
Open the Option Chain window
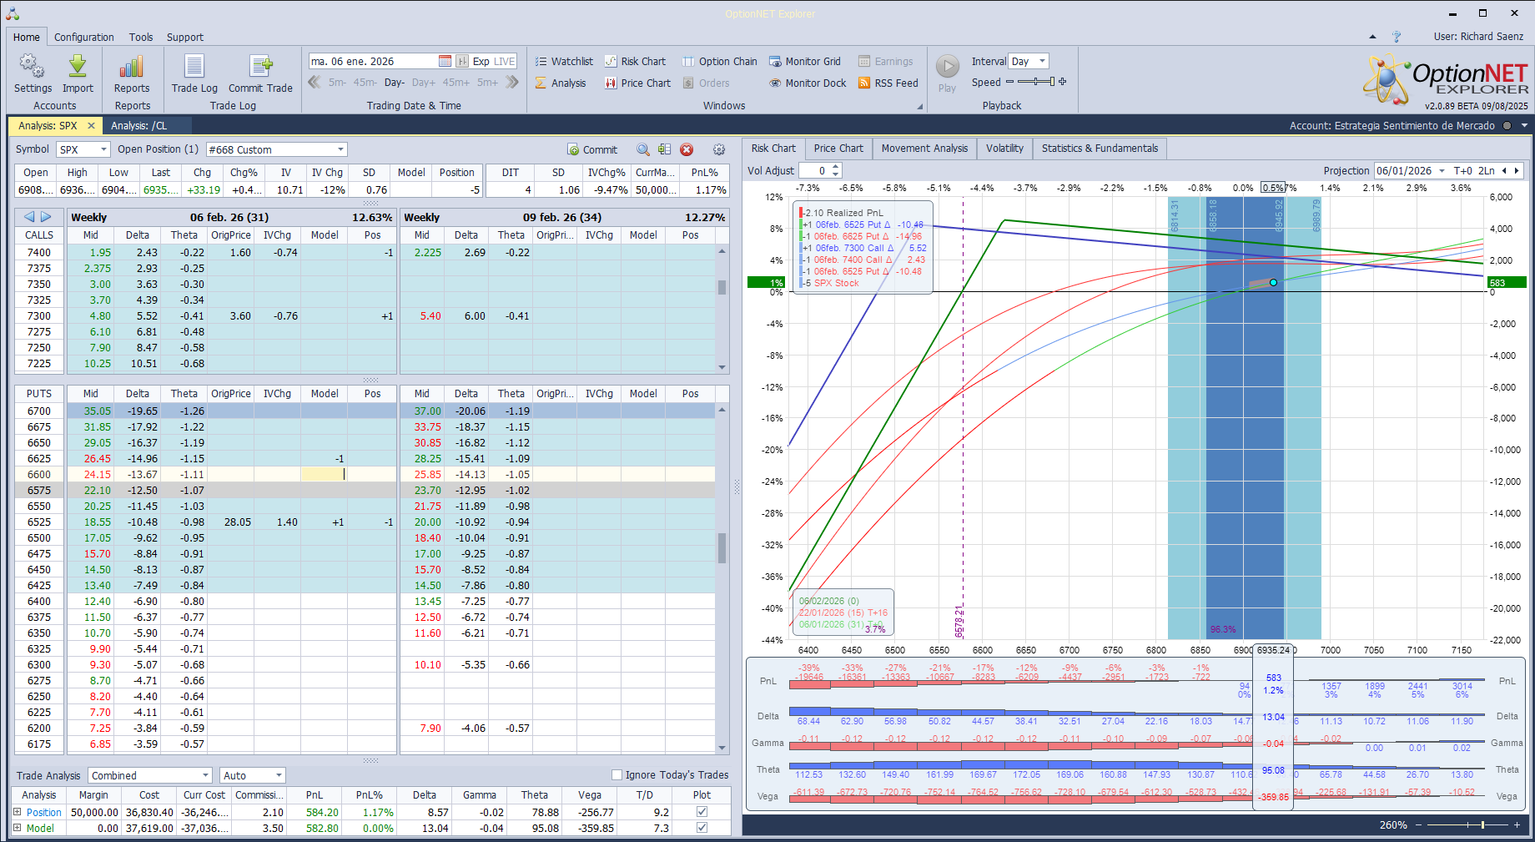(x=720, y=61)
